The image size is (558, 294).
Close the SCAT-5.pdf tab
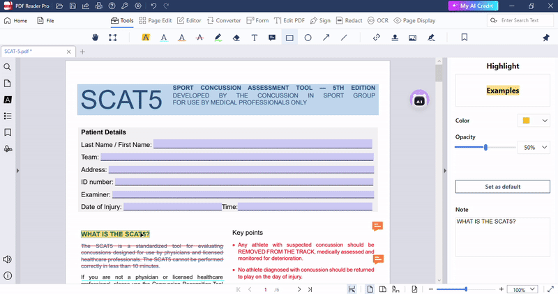point(68,52)
